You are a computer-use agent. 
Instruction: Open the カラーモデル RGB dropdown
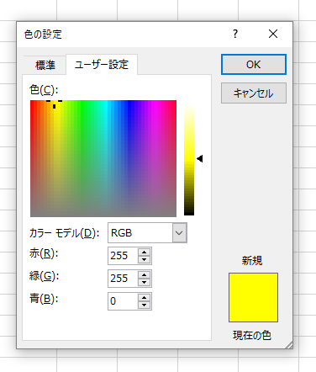tap(147, 233)
